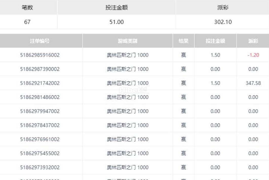Click payout 0.00 in row 51862975455002
This screenshot has width=269, height=180.
point(253,153)
